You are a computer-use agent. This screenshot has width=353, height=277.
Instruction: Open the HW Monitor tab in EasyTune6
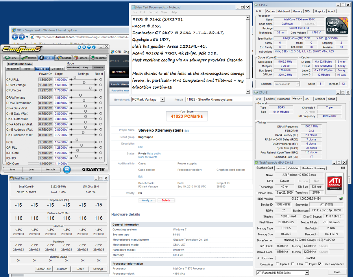coord(98,58)
